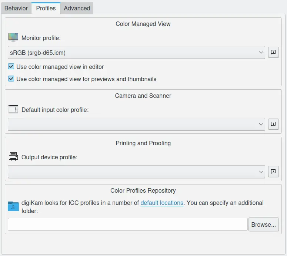The height and width of the screenshot is (256, 287).
Task: Click the scanner icon in Camera and Scanner
Action: click(13, 110)
